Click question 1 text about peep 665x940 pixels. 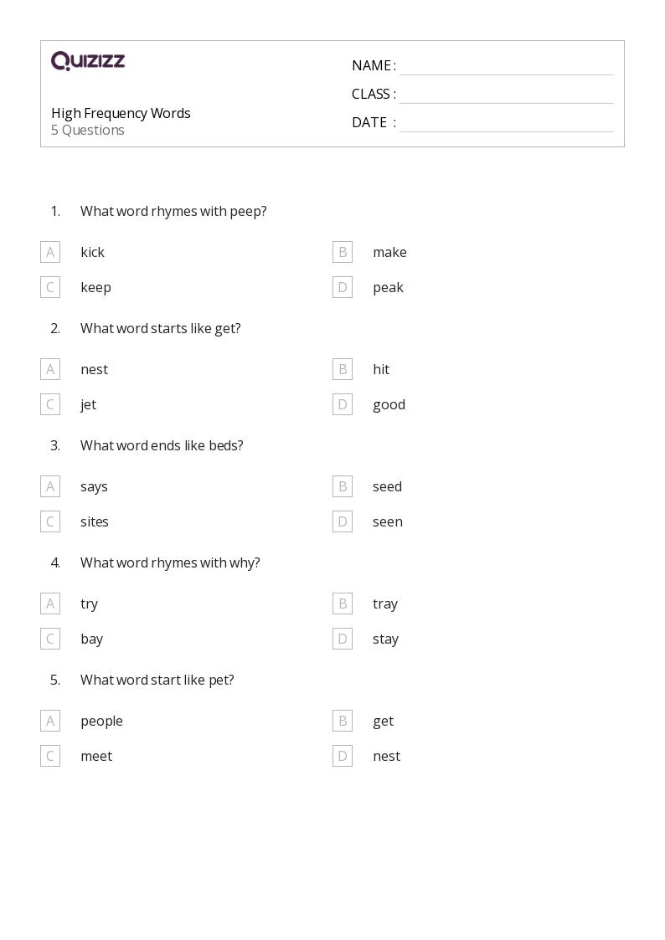point(173,211)
